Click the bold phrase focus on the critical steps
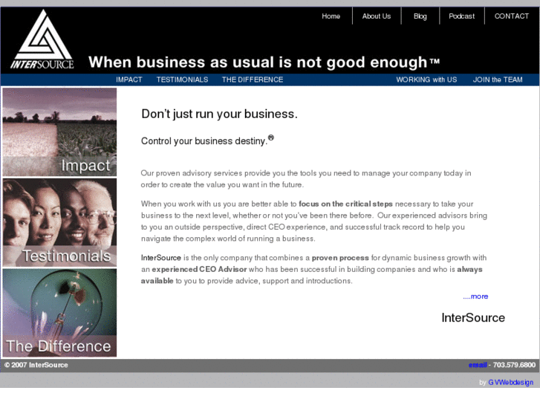 [345, 204]
